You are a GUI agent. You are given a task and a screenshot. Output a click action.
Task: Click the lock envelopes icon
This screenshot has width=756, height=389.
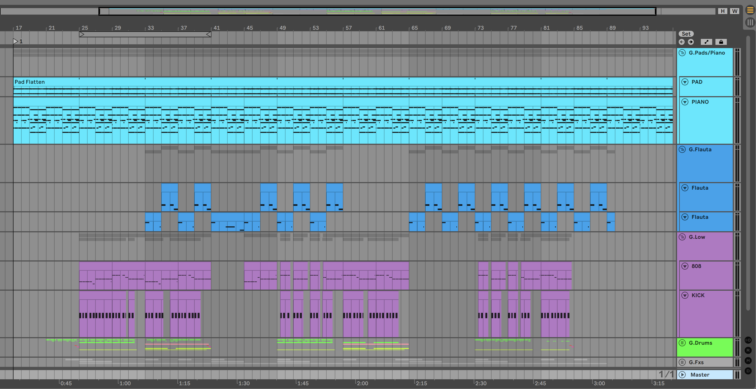point(721,42)
